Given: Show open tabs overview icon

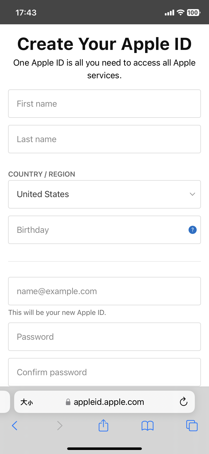Looking at the screenshot, I should coord(192,426).
